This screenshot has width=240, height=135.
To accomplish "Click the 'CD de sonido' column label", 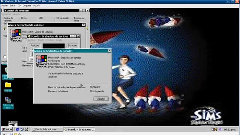I will (63, 18).
